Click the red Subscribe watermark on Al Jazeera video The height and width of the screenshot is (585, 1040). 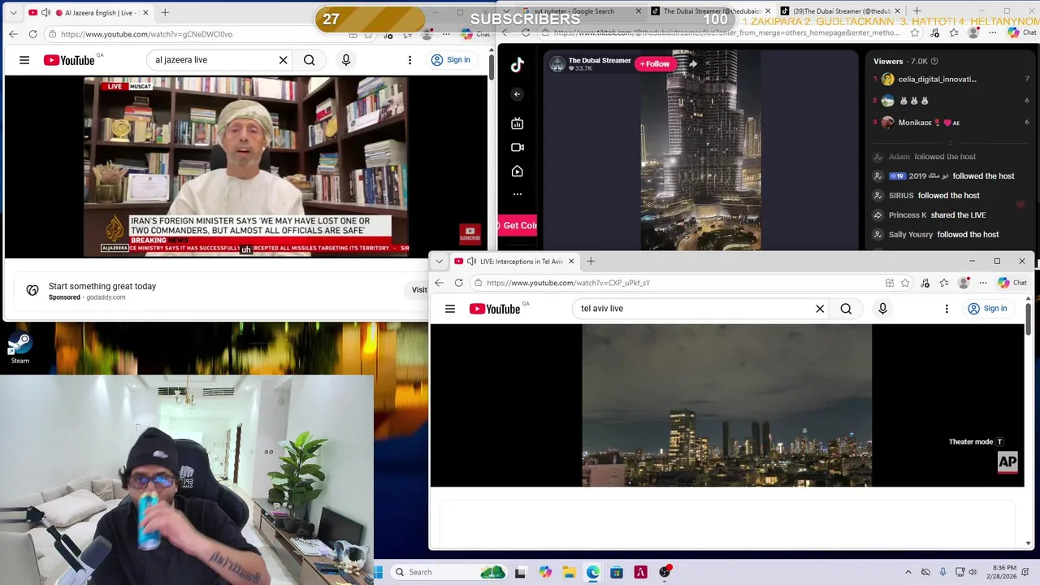[x=470, y=234]
